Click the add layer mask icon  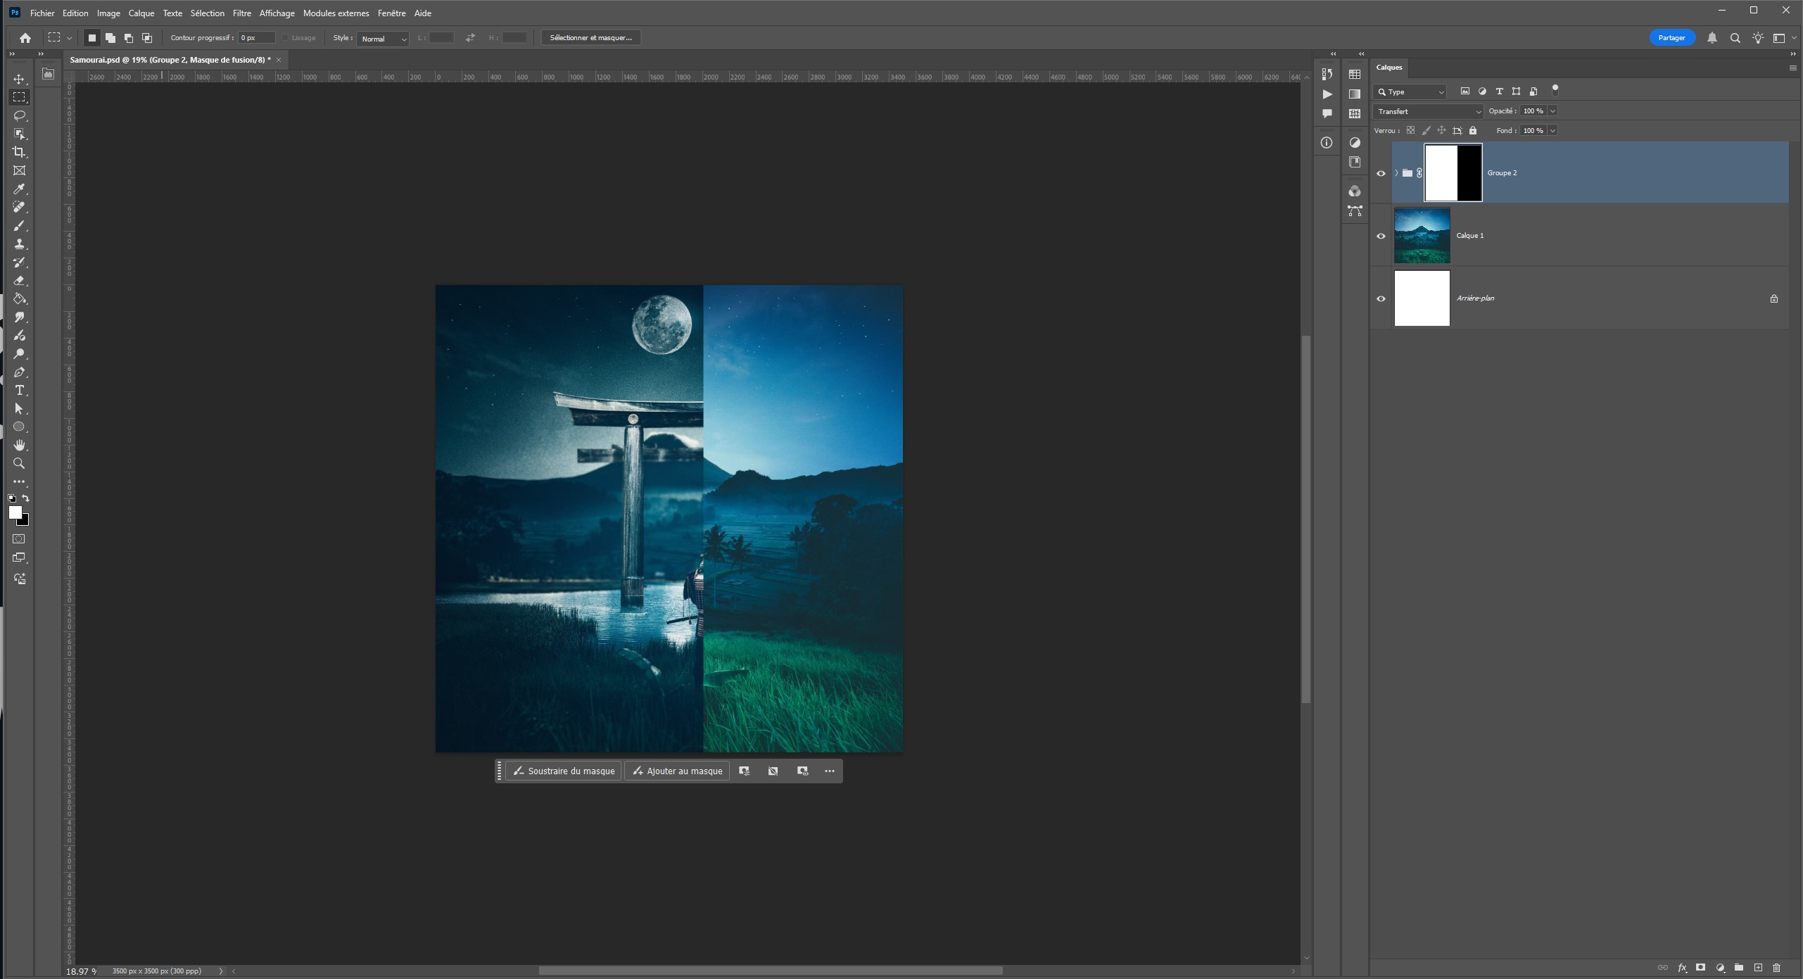pos(1701,968)
